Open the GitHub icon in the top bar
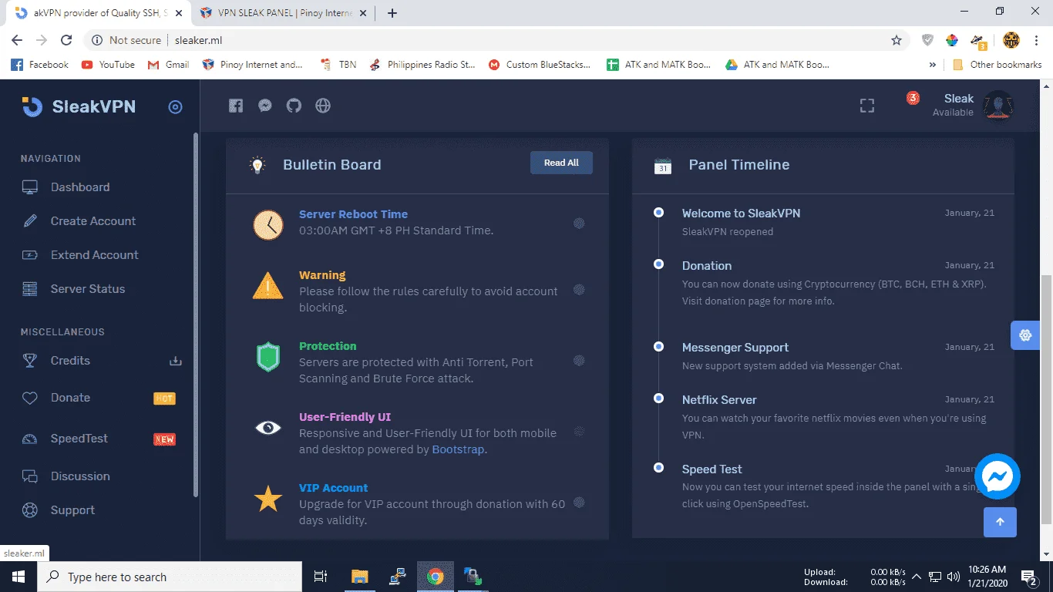This screenshot has height=592, width=1053. pos(294,106)
